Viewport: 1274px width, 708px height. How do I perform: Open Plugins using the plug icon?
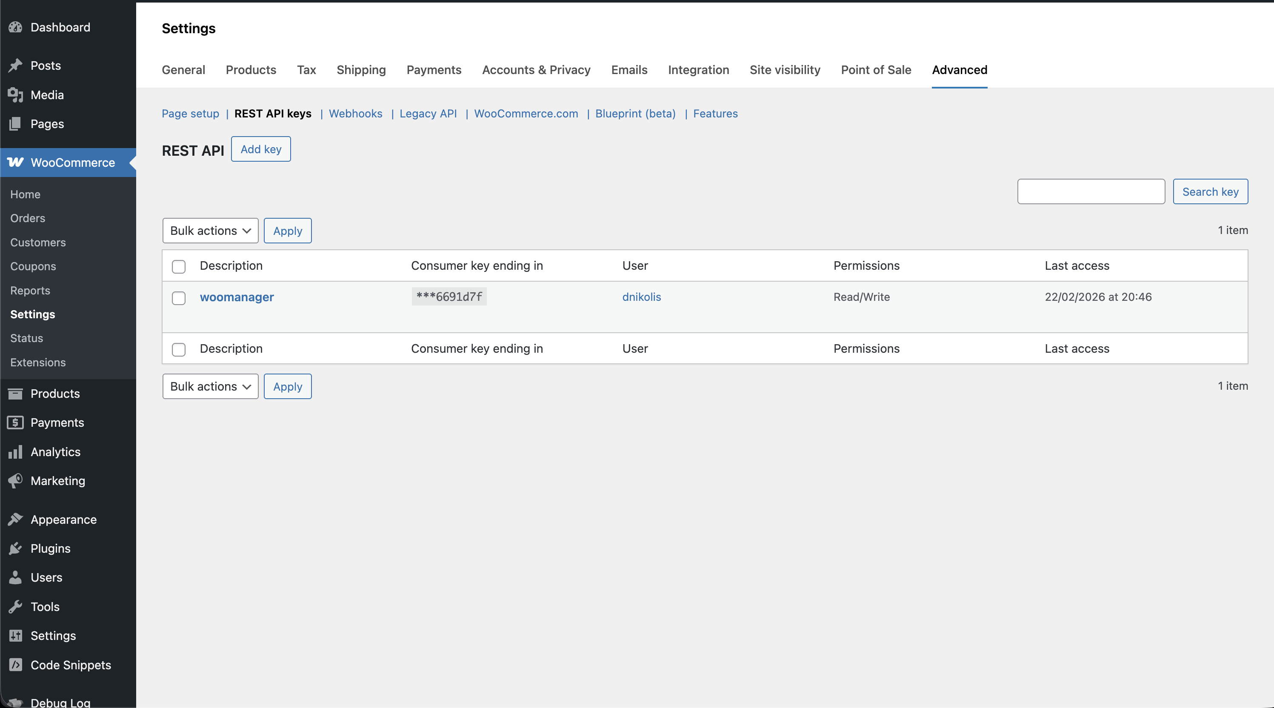pyautogui.click(x=15, y=548)
